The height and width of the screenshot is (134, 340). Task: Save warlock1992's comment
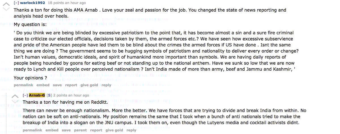[x=57, y=85]
